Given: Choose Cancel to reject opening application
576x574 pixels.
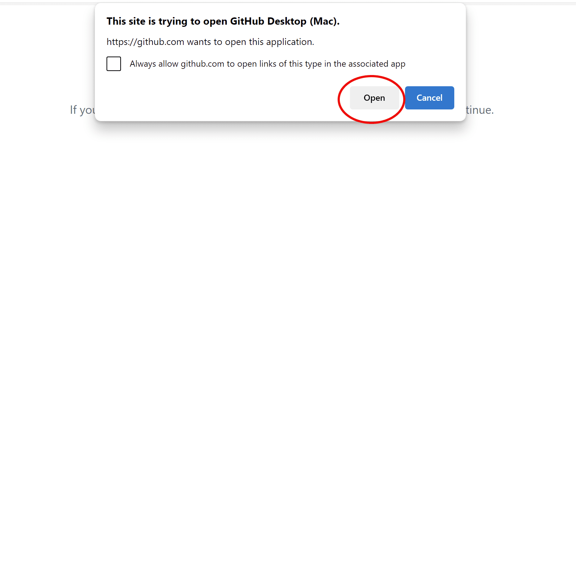Looking at the screenshot, I should click(x=429, y=98).
